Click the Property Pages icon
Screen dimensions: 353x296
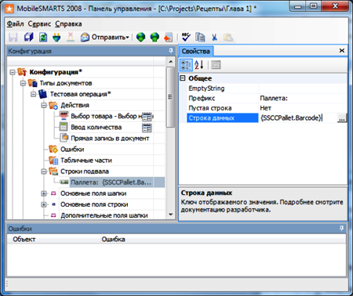pos(216,65)
